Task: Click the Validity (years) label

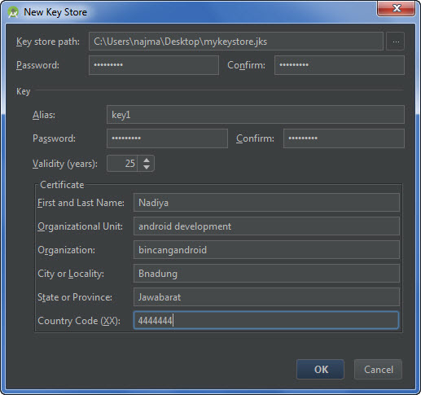Action: click(x=65, y=164)
